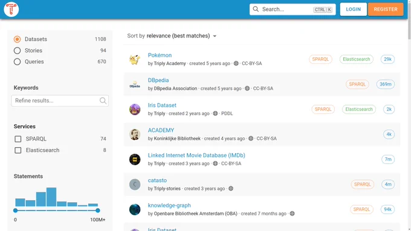Click the 4m statements badge
This screenshot has height=231, width=411.
388,185
